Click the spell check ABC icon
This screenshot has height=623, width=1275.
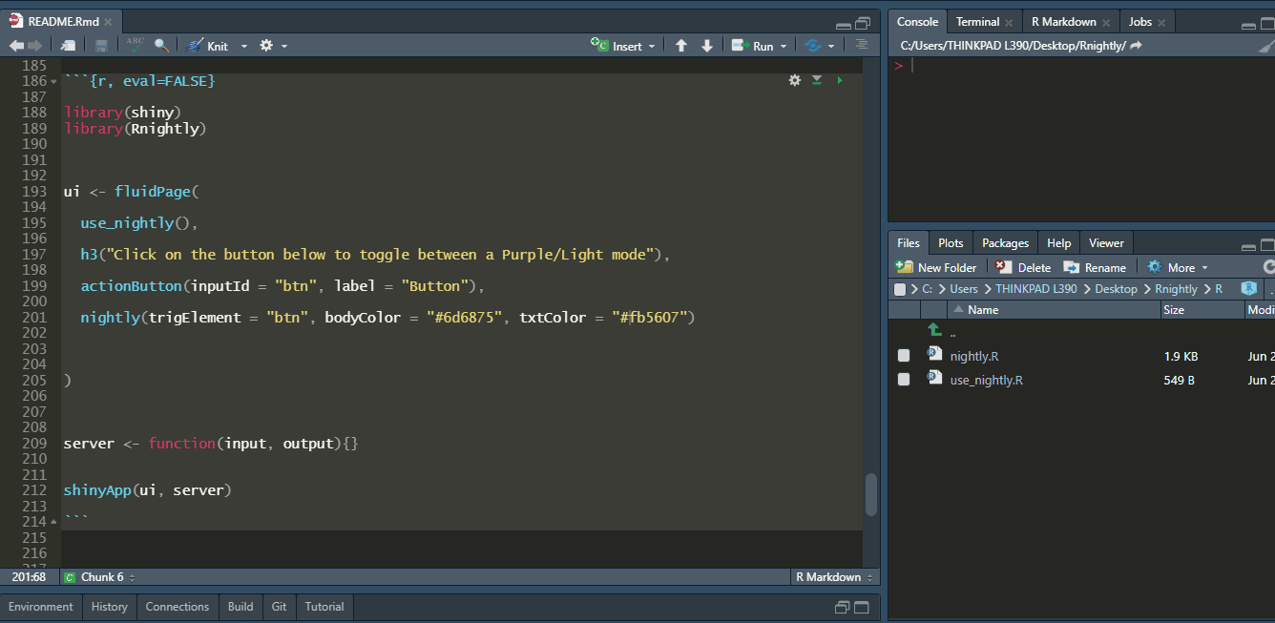[135, 45]
